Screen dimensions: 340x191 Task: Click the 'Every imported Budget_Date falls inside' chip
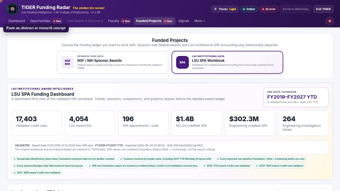48,166
